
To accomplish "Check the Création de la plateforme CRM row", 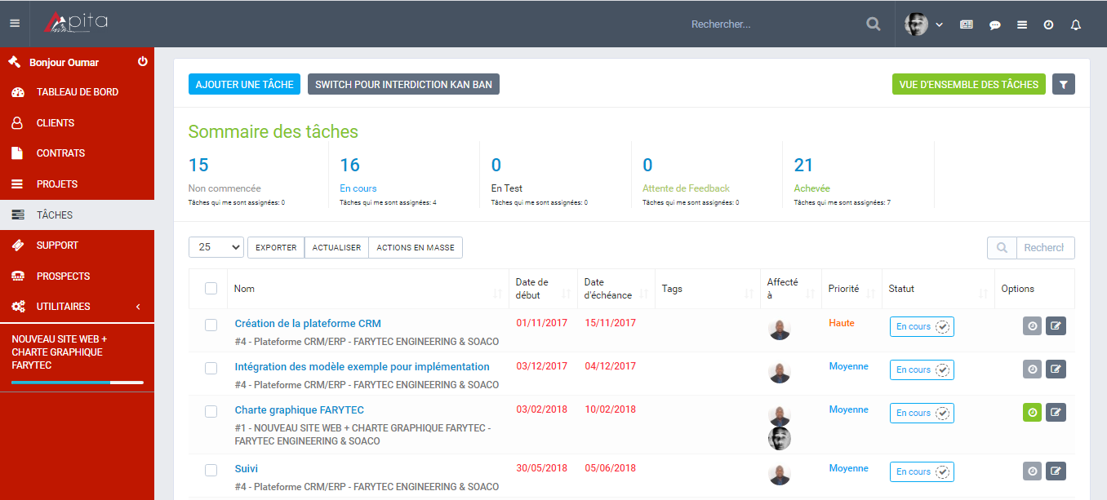I will (211, 325).
